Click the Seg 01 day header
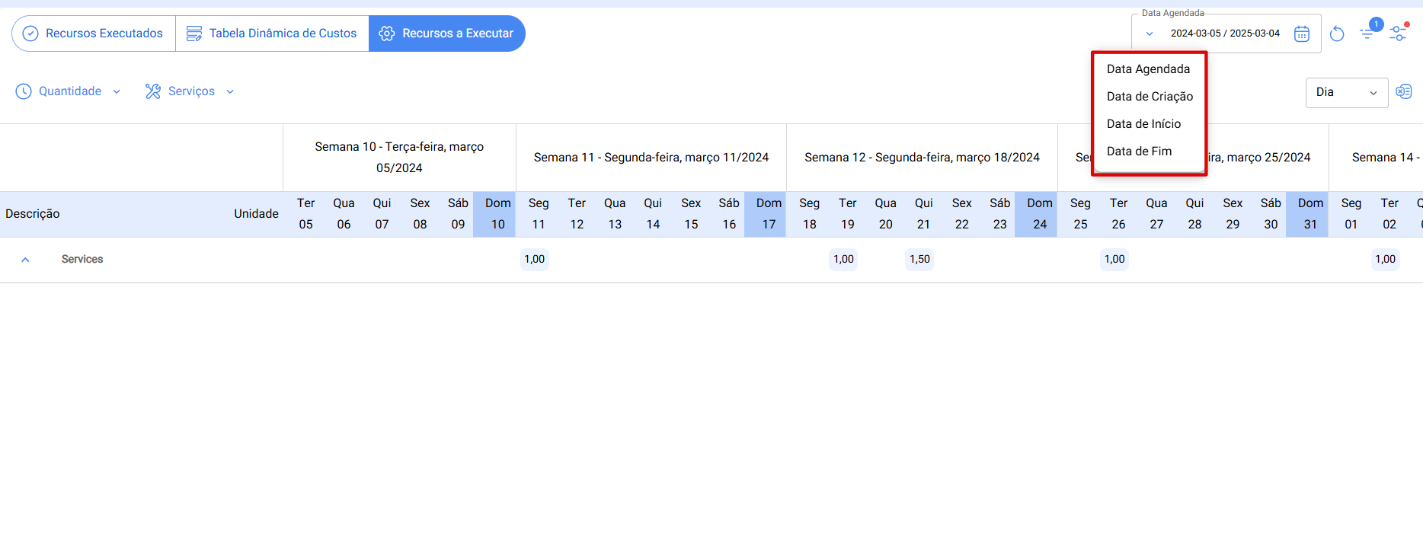The height and width of the screenshot is (549, 1423). point(1351,214)
